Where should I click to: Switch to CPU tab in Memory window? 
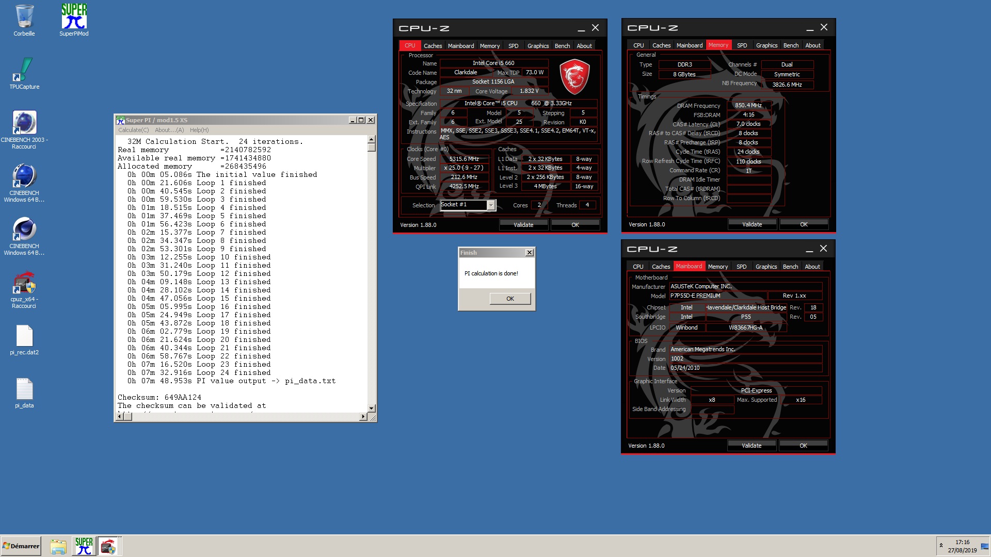click(x=638, y=45)
